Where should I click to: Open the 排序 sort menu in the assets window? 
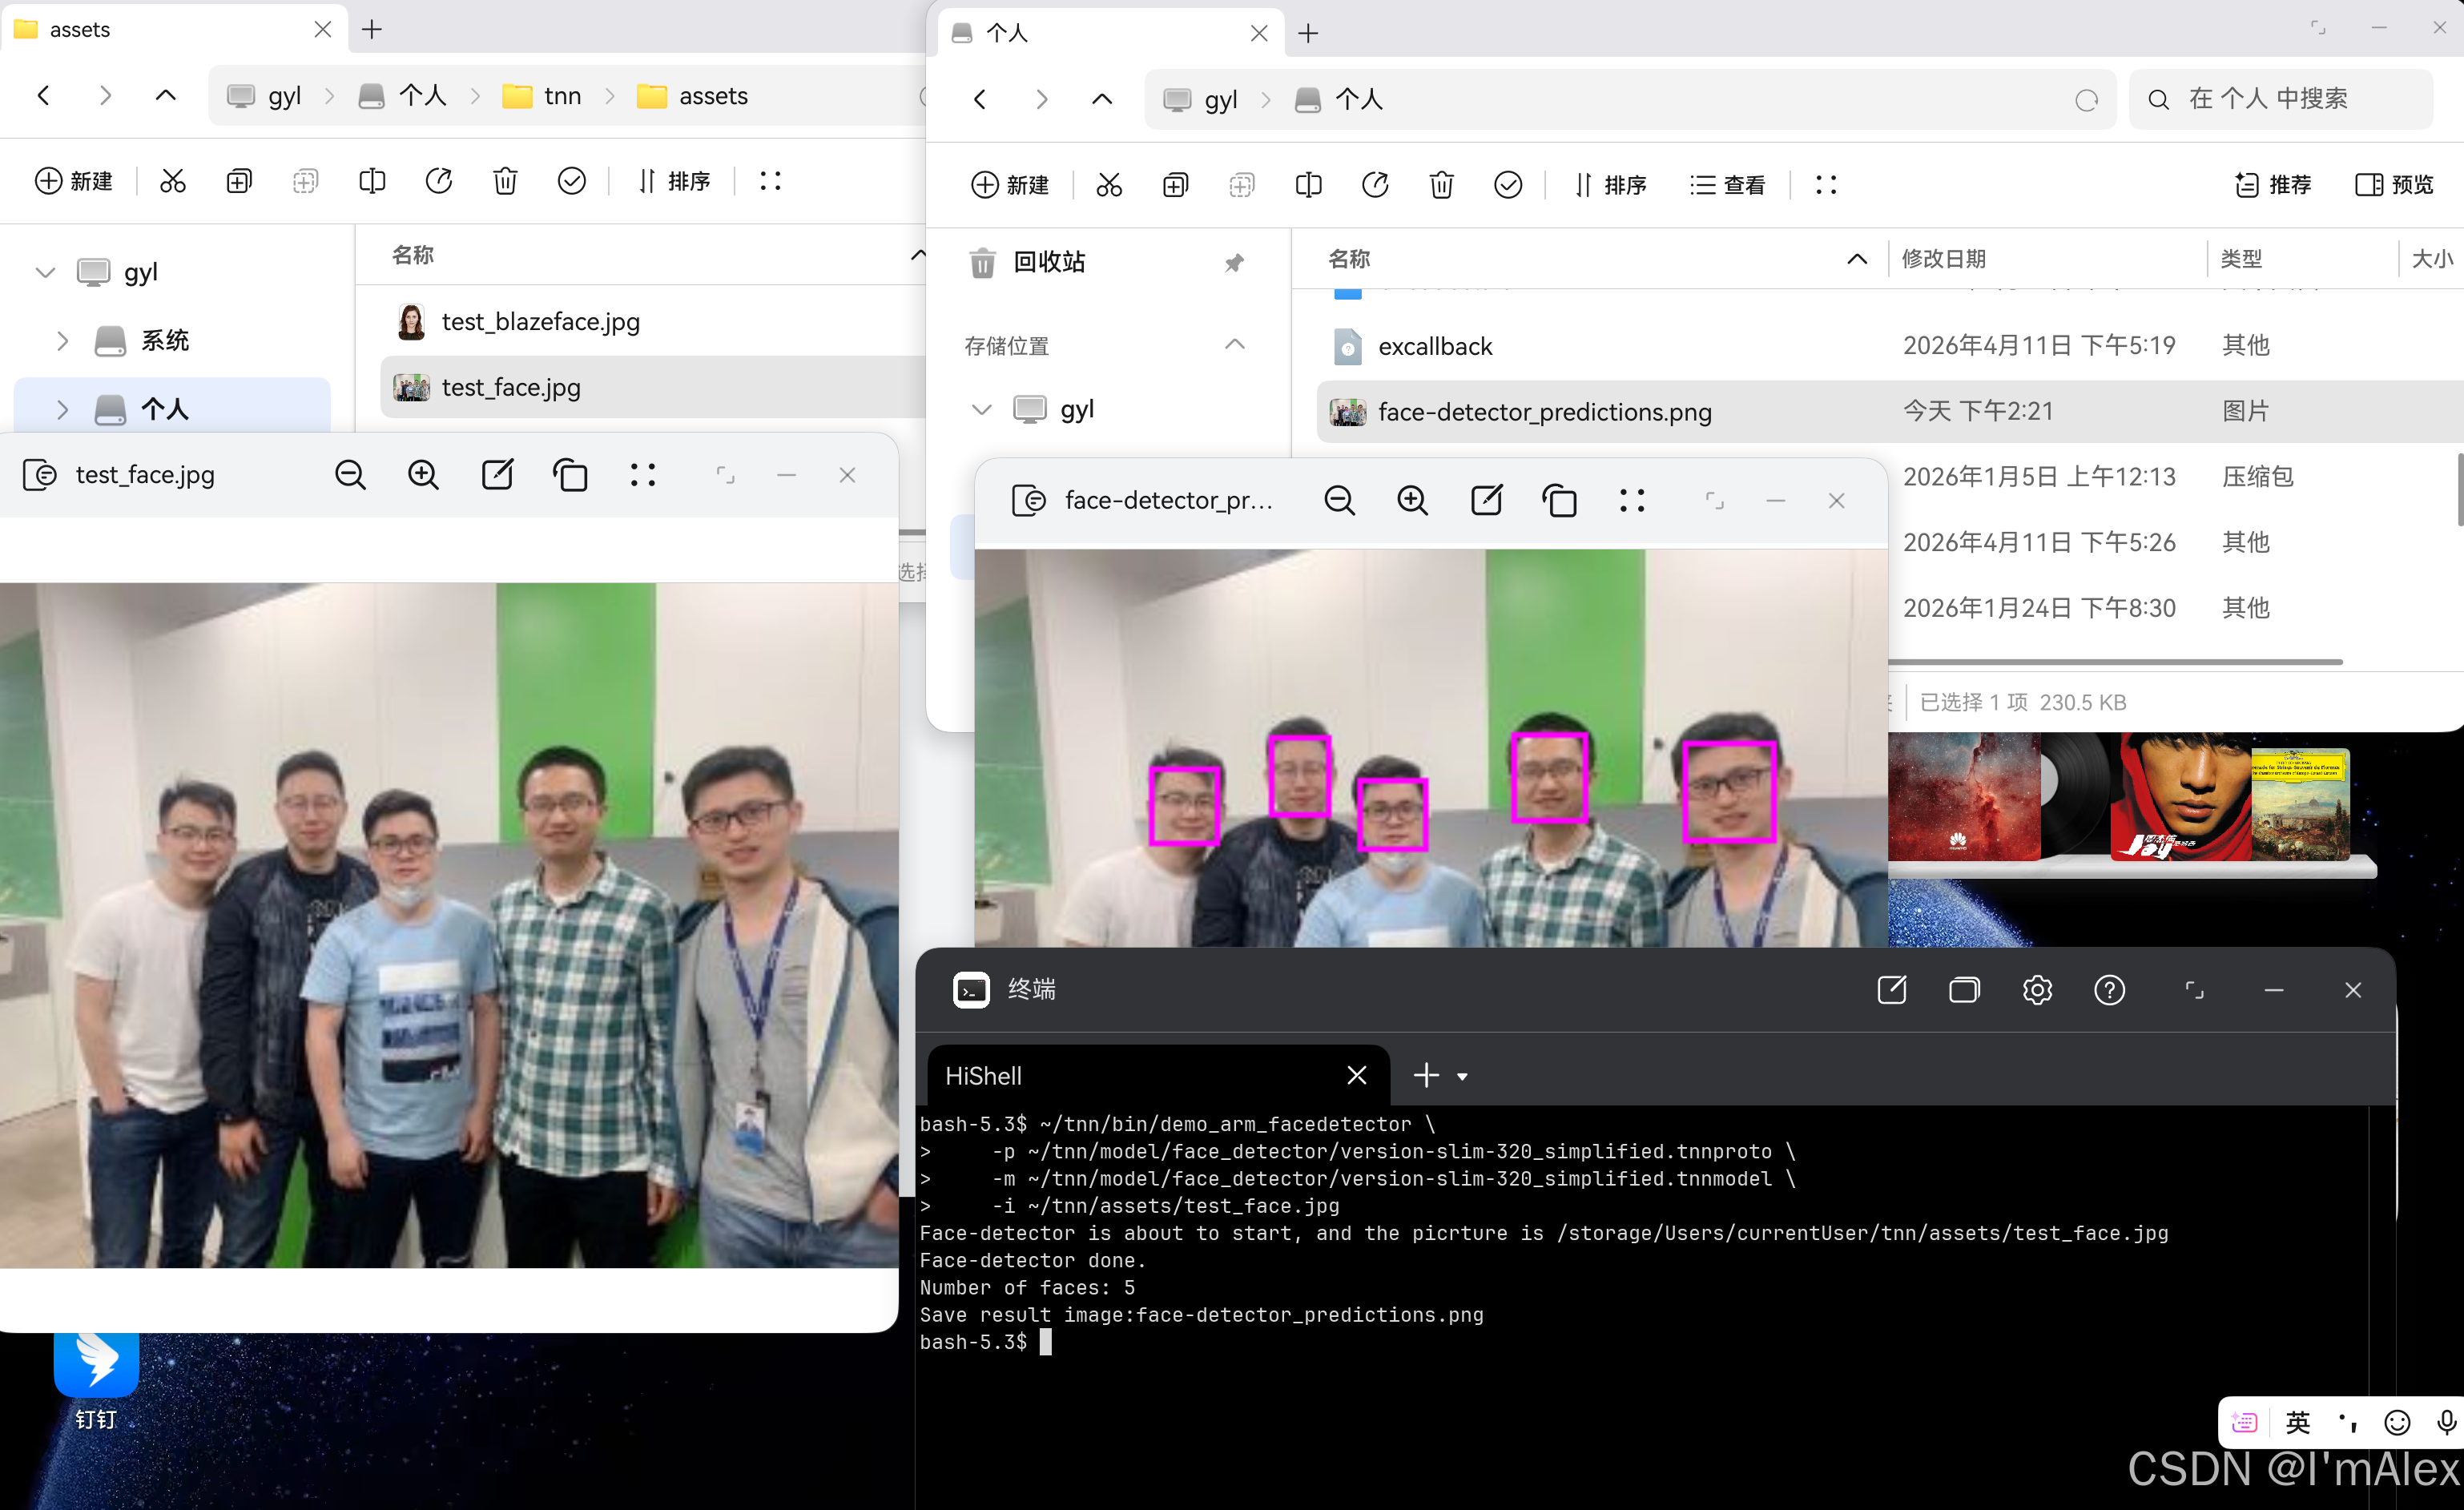(x=674, y=181)
